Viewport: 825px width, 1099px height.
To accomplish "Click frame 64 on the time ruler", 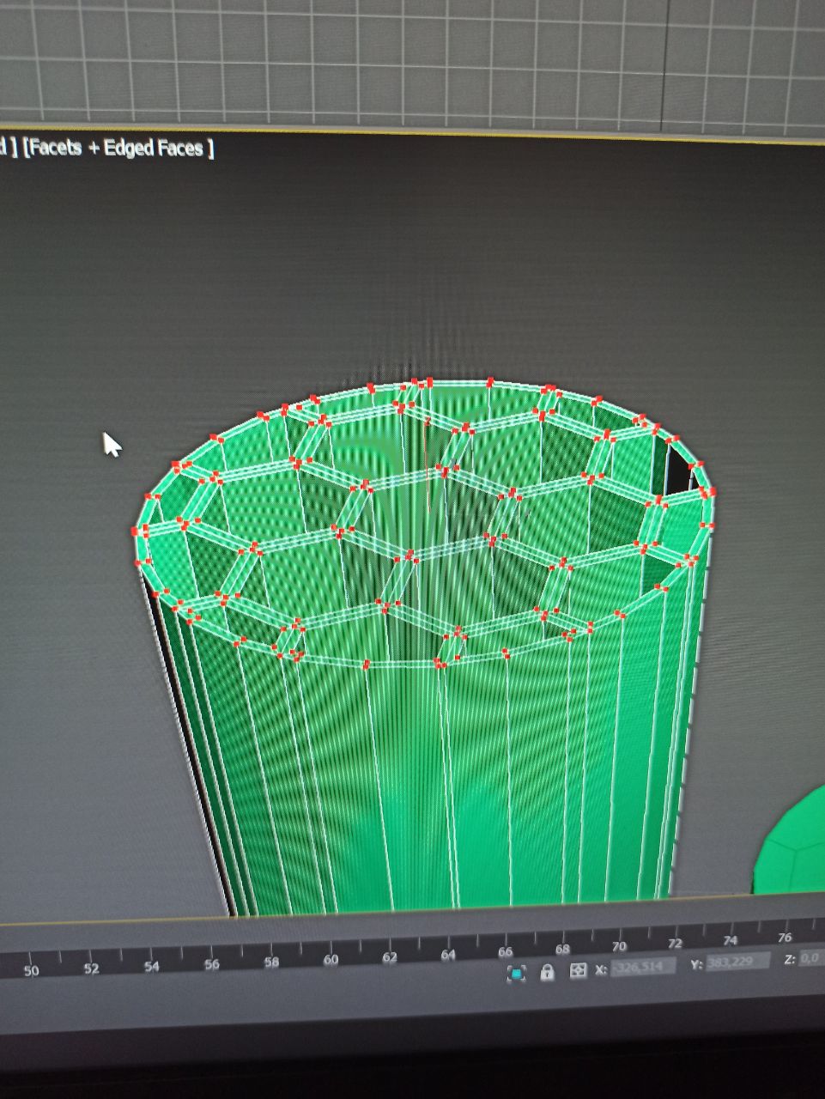I will click(x=448, y=955).
